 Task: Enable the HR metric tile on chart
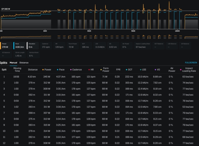pyautogui.click(x=60, y=46)
